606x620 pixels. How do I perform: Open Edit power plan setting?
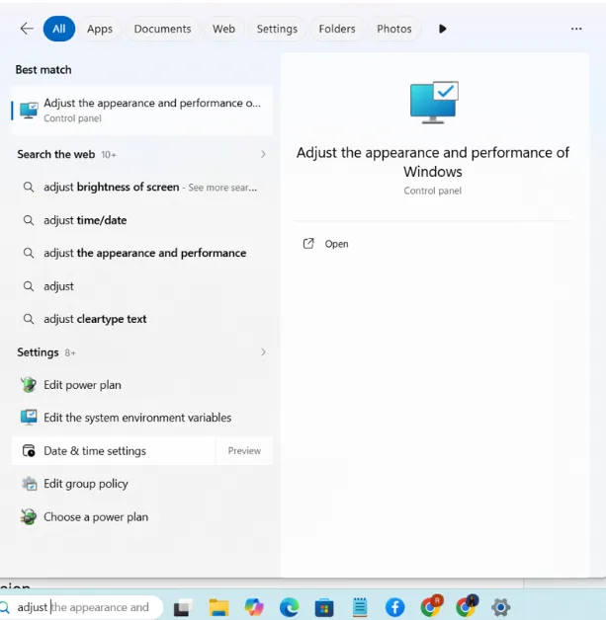tap(142, 385)
